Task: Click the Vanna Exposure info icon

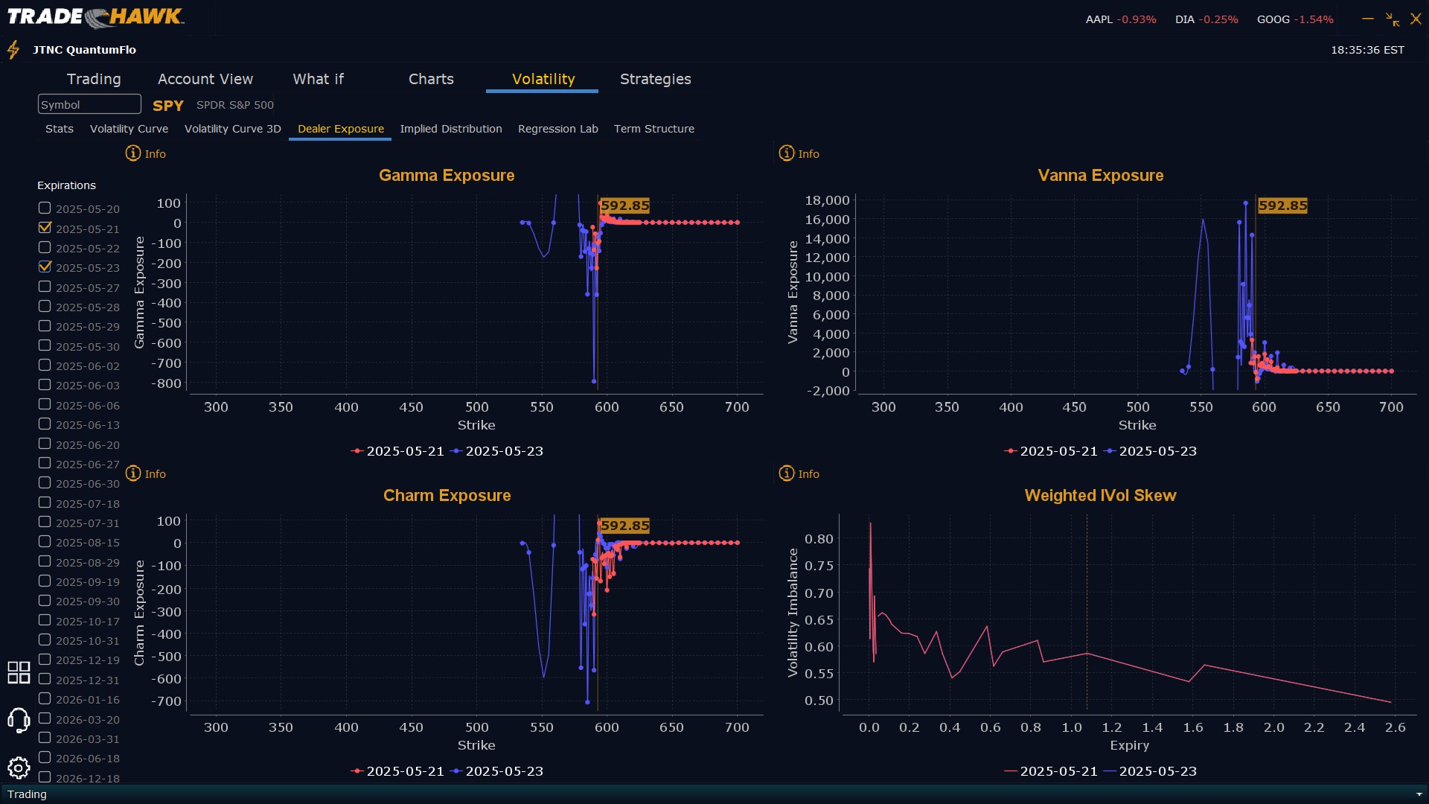Action: pyautogui.click(x=787, y=153)
